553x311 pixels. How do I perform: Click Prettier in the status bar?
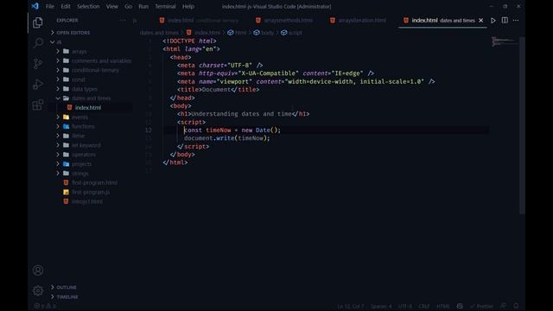tap(482, 306)
